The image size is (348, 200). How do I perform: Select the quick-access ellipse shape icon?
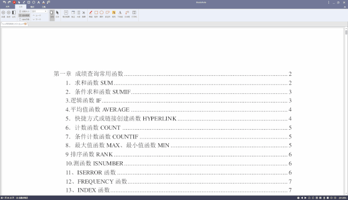coord(34,2)
